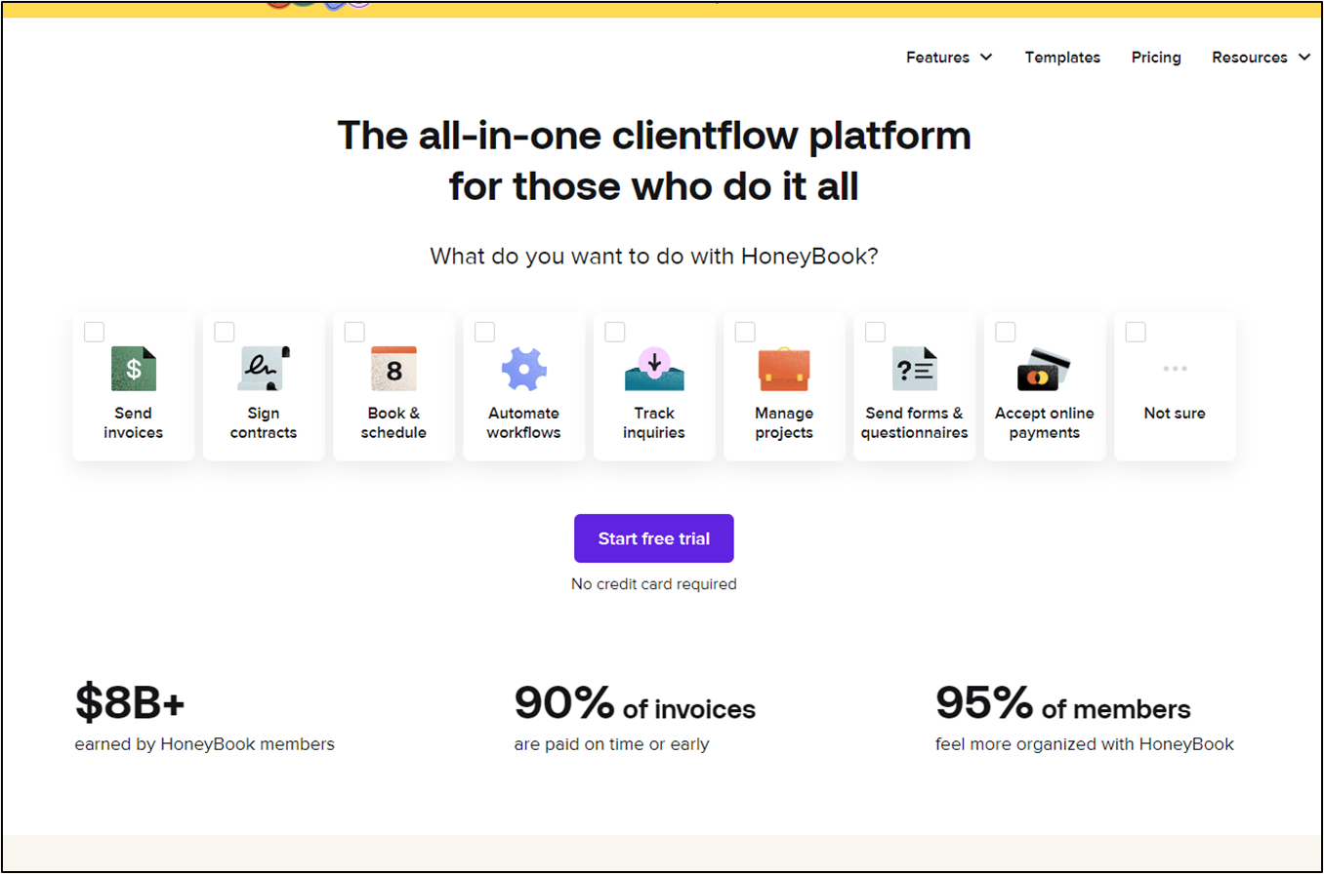
Task: Select the Book & schedule checkbox
Action: tap(354, 333)
